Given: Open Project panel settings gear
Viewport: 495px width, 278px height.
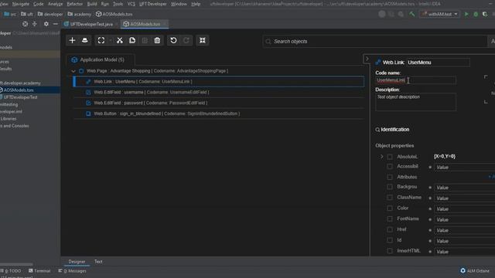Looking at the screenshot, I should pos(46,24).
